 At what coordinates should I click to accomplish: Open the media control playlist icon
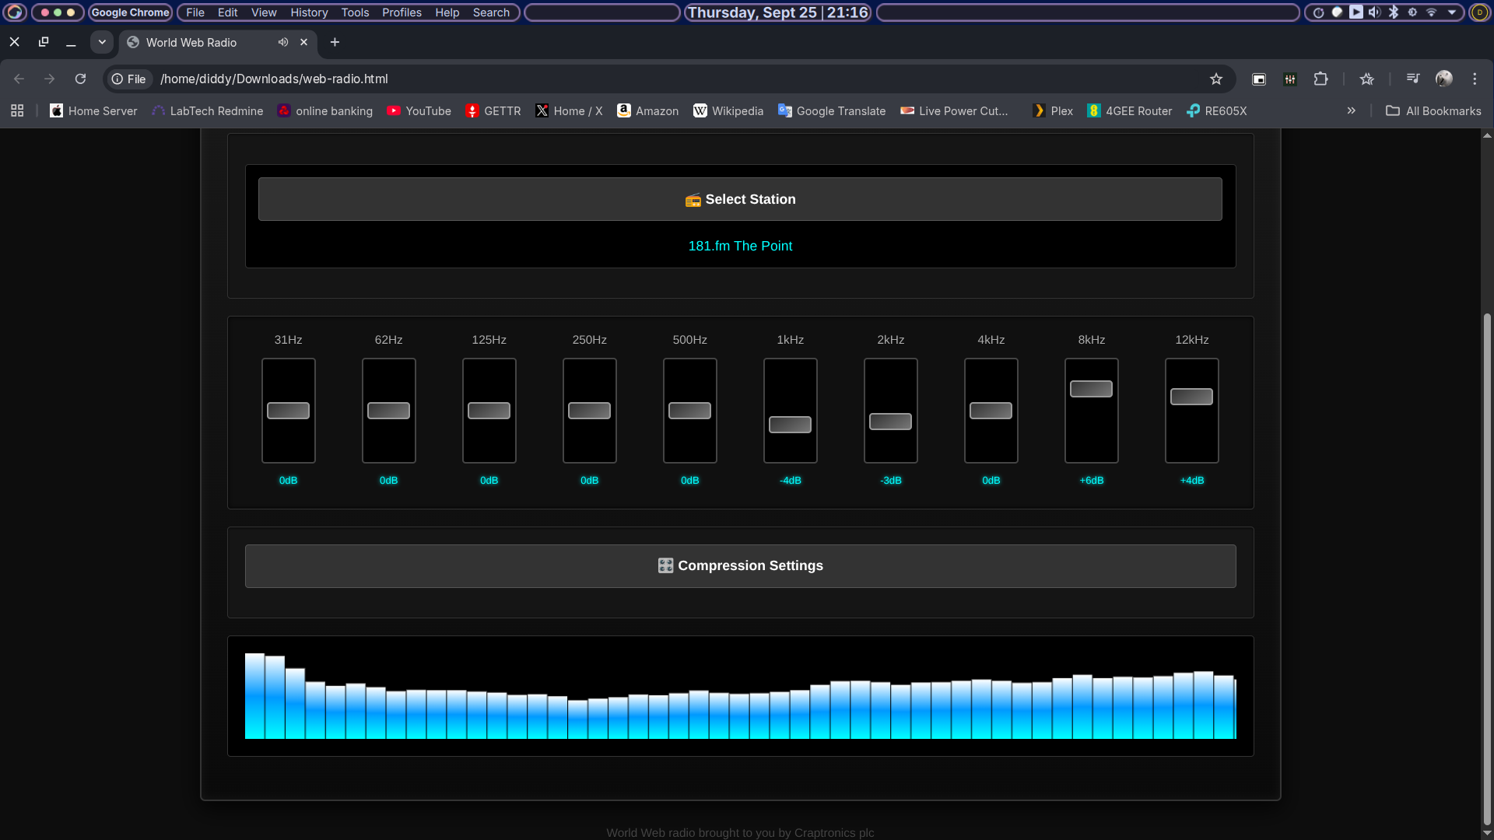click(x=1413, y=79)
